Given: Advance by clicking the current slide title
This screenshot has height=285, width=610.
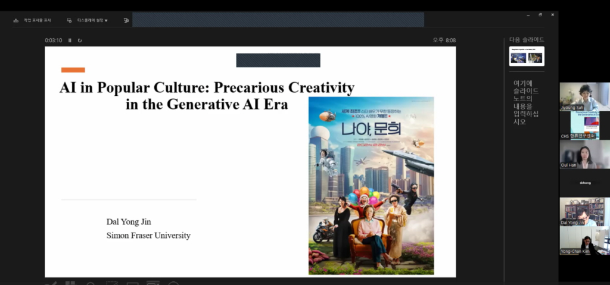Looking at the screenshot, I should tap(207, 96).
